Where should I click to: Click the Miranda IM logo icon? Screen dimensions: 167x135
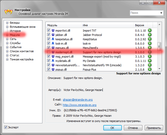pyautogui.click(x=9, y=11)
